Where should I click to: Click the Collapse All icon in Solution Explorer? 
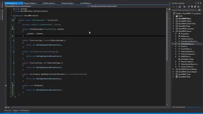(x=195, y=7)
